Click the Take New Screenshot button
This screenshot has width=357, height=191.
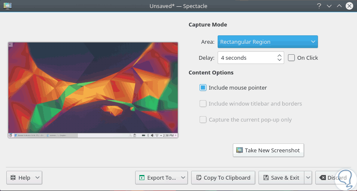[268, 150]
